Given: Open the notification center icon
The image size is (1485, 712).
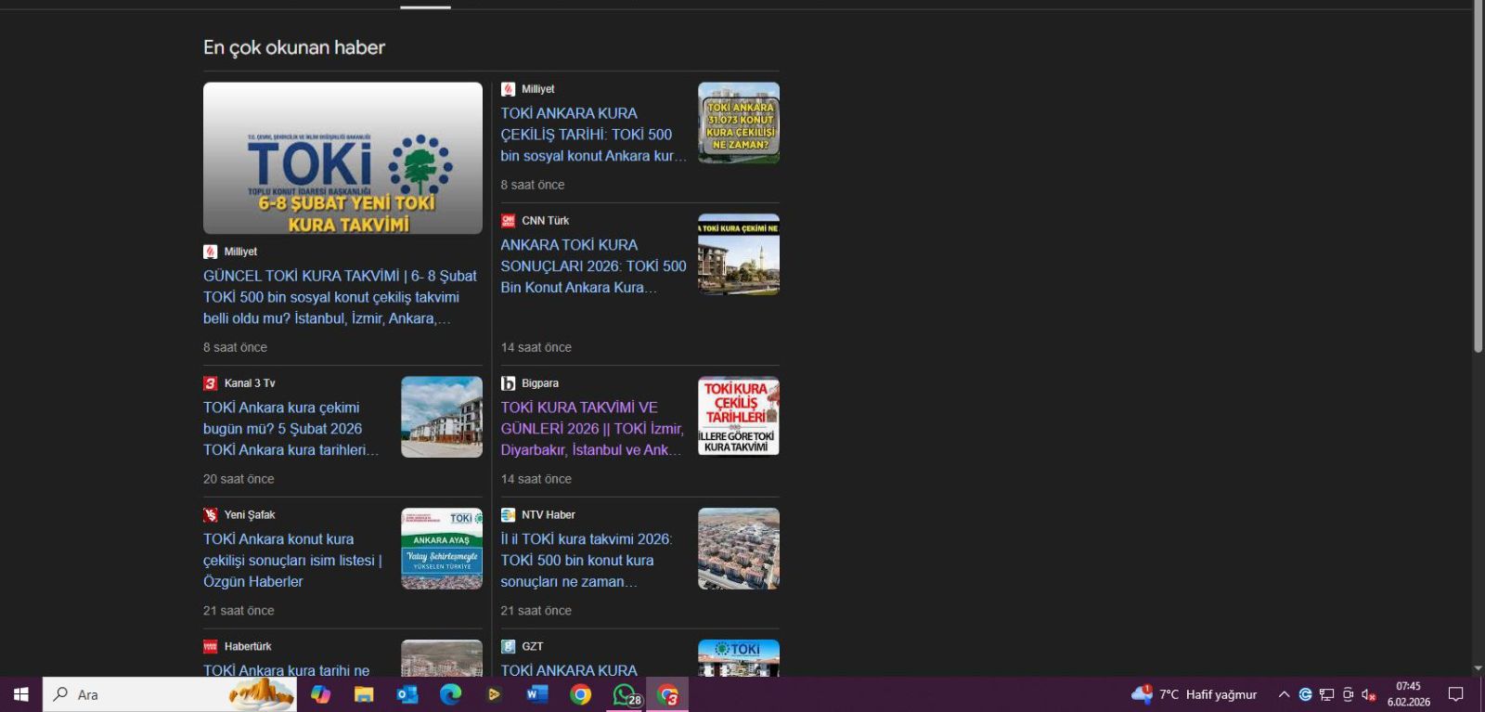Looking at the screenshot, I should (1455, 694).
